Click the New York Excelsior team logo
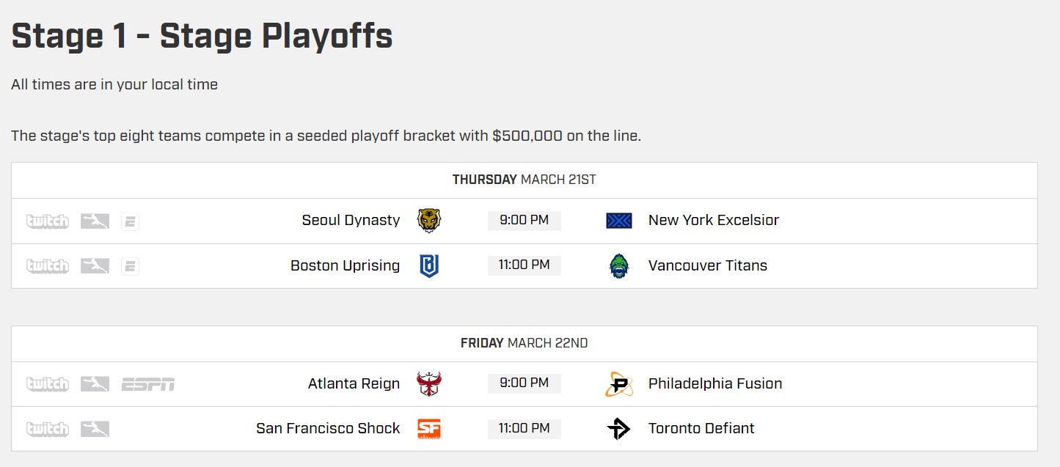This screenshot has height=467, width=1060. [618, 220]
